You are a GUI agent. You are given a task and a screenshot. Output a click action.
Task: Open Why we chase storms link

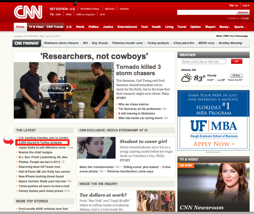(x=133, y=104)
